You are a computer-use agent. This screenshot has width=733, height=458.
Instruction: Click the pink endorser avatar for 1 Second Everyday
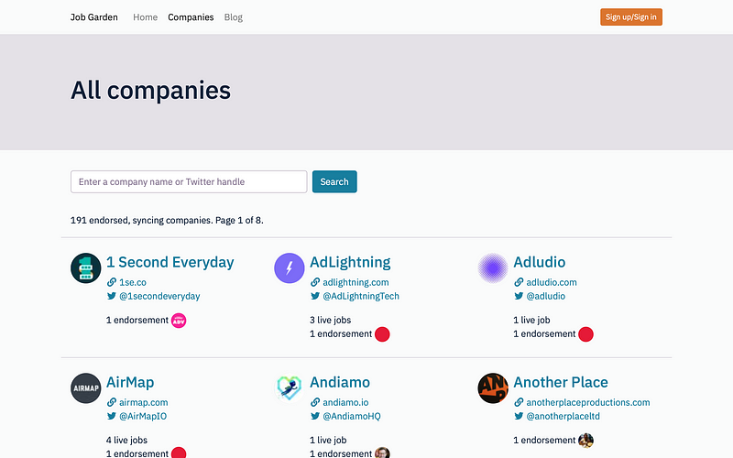179,321
